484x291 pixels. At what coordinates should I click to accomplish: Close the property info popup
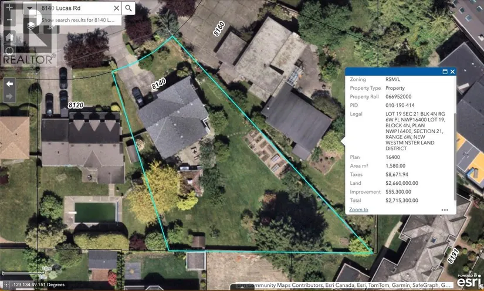coord(452,72)
